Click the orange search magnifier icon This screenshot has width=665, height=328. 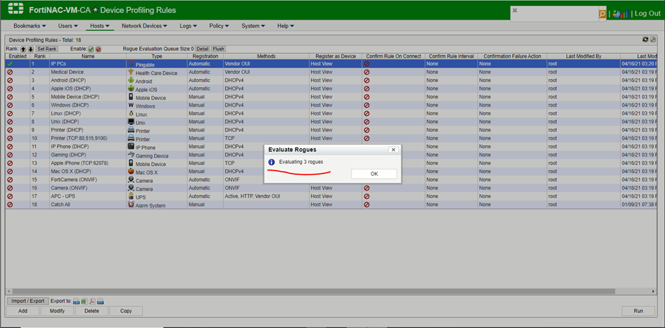coord(602,13)
